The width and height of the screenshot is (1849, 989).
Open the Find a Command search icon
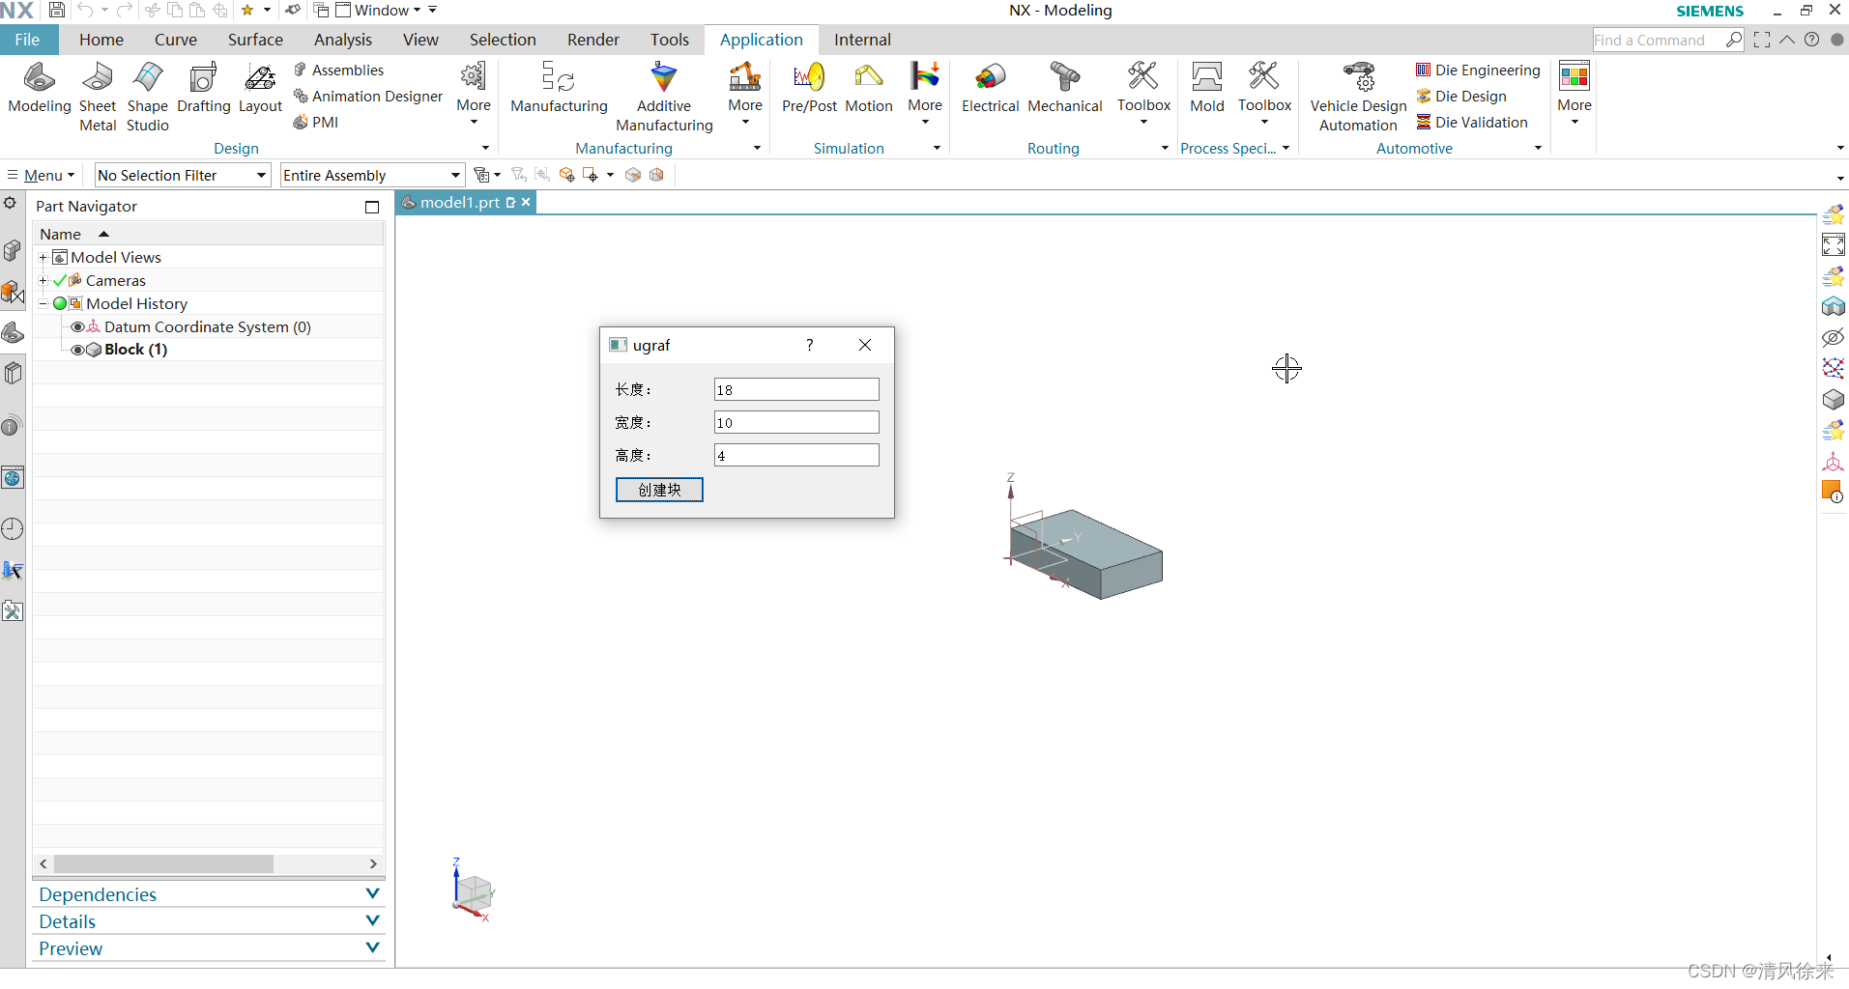coord(1734,40)
